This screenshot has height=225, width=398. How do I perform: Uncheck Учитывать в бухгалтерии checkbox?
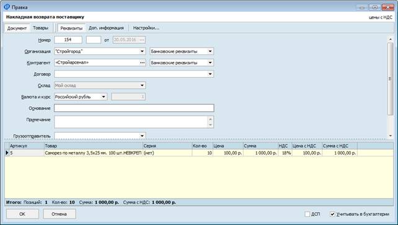[x=332, y=214]
